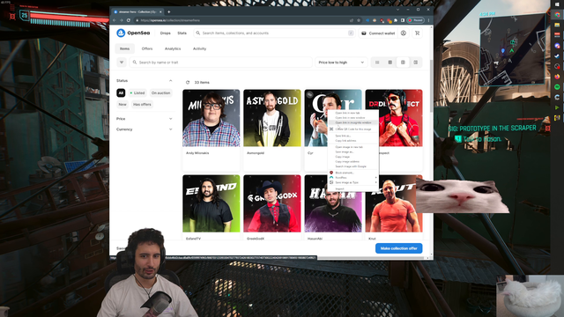Reload the page with the browser refresh icon
Image resolution: width=564 pixels, height=317 pixels.
[x=129, y=20]
